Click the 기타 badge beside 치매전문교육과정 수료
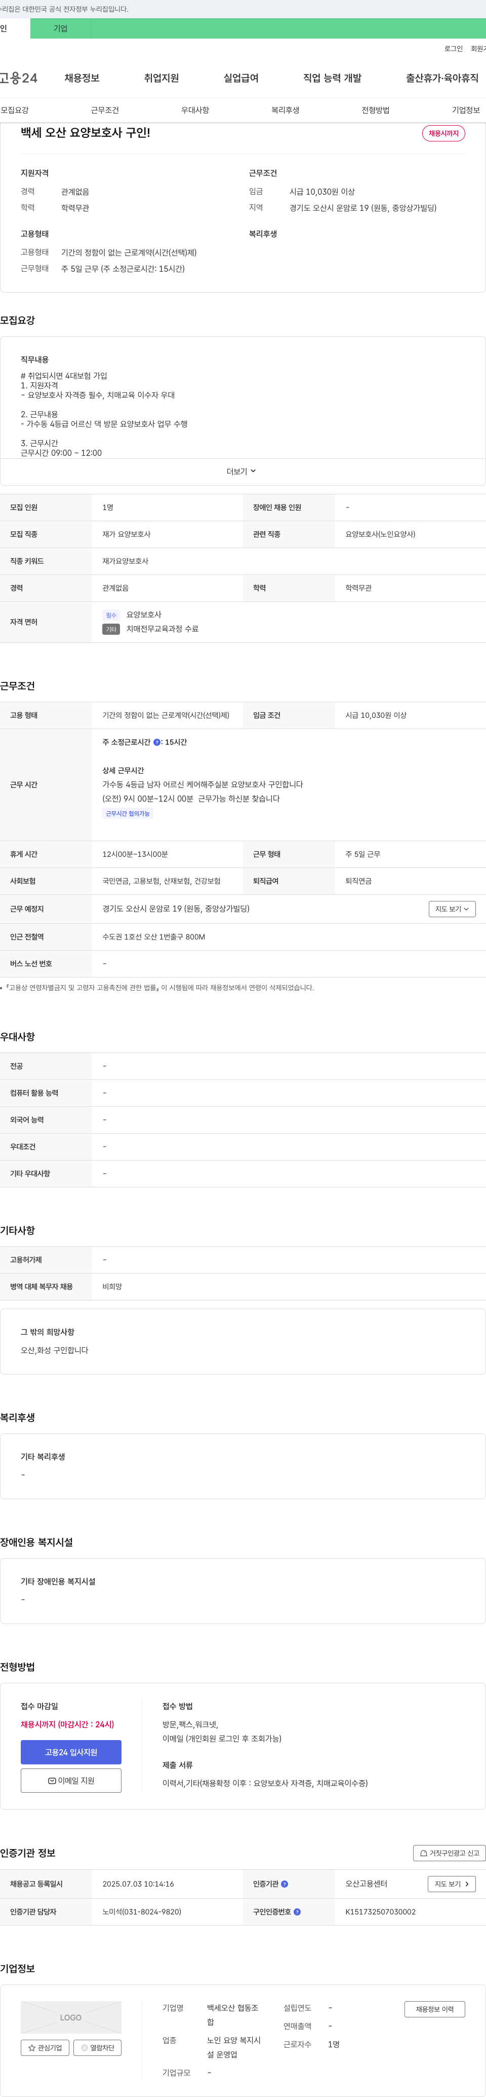486x2097 pixels. click(111, 629)
